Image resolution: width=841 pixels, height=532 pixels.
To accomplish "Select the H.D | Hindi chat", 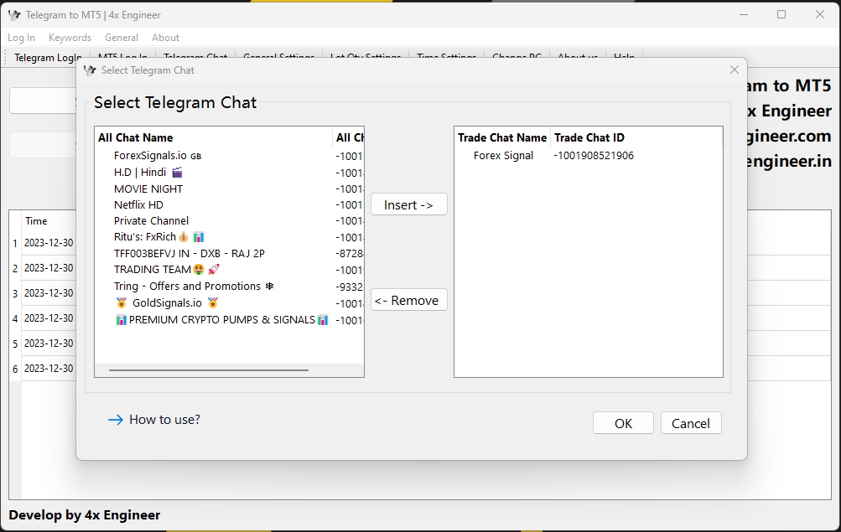I will [x=148, y=172].
